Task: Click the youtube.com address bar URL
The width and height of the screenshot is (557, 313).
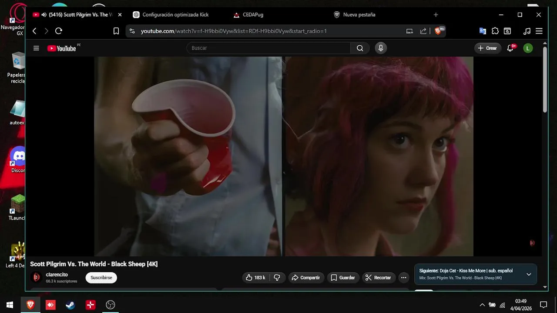Action: point(234,31)
